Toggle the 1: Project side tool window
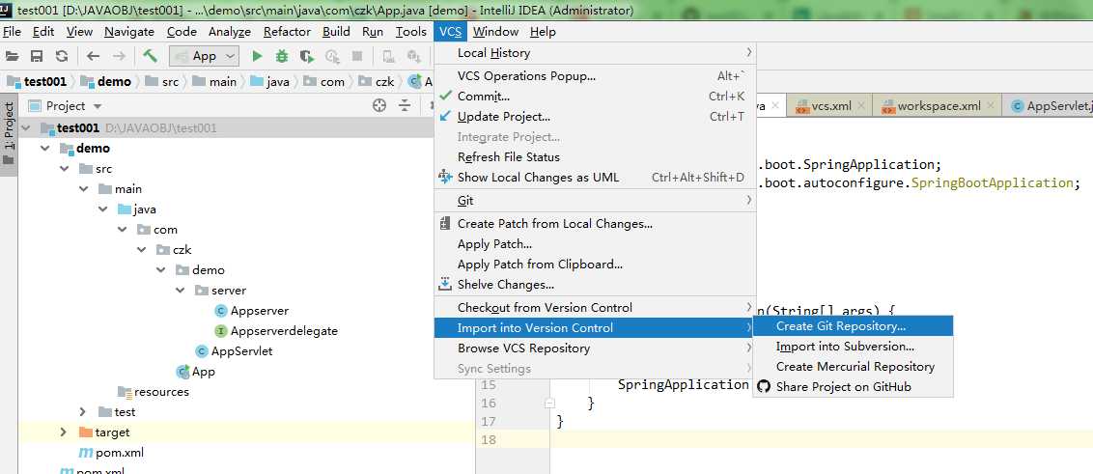 tap(9, 134)
